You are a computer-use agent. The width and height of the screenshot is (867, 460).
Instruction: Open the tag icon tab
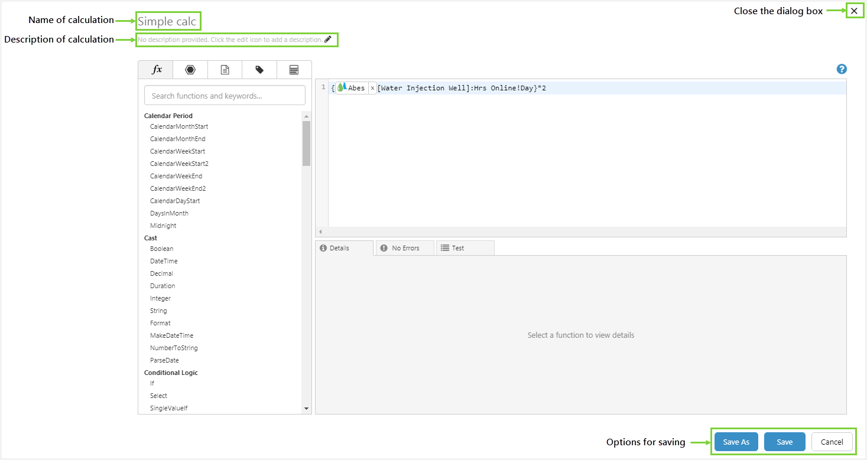(x=259, y=70)
